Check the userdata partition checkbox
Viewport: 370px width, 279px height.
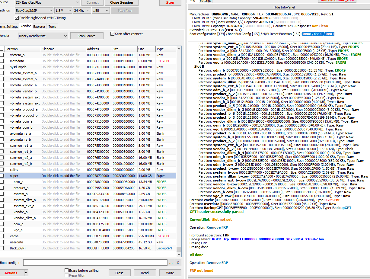[2, 242]
